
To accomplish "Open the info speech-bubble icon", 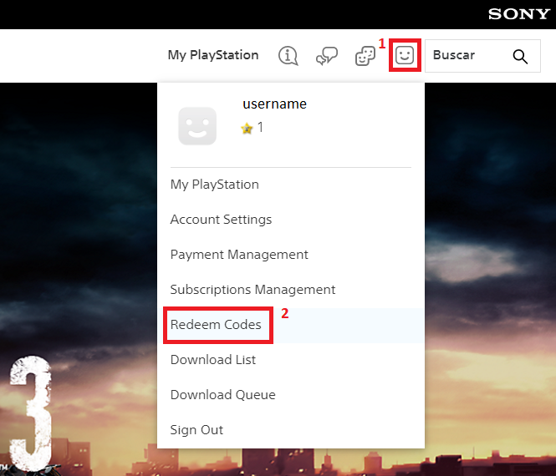I will point(288,56).
